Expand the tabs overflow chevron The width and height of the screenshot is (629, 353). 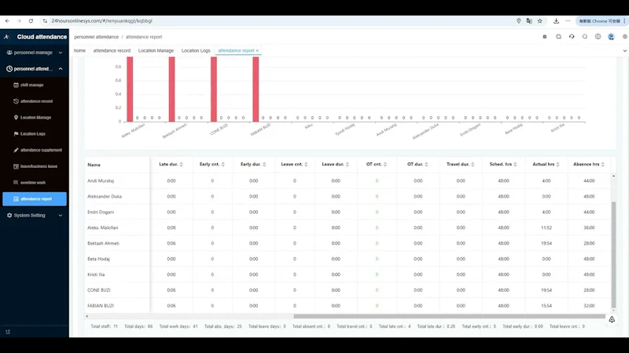pos(624,51)
